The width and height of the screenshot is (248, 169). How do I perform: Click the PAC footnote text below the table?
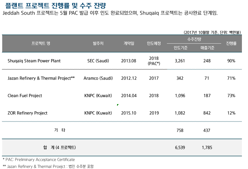[x=39, y=160]
